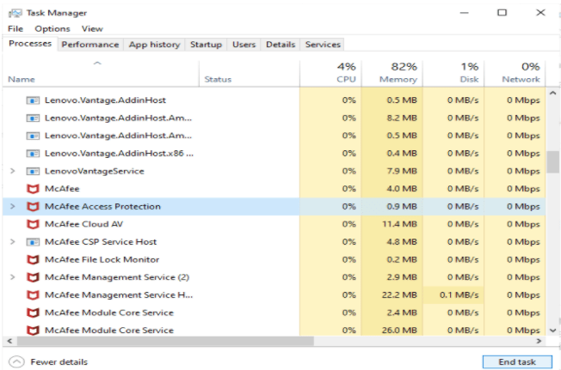The height and width of the screenshot is (370, 561).
Task: Click the McAfee Management Service H... icon
Action: 33,295
